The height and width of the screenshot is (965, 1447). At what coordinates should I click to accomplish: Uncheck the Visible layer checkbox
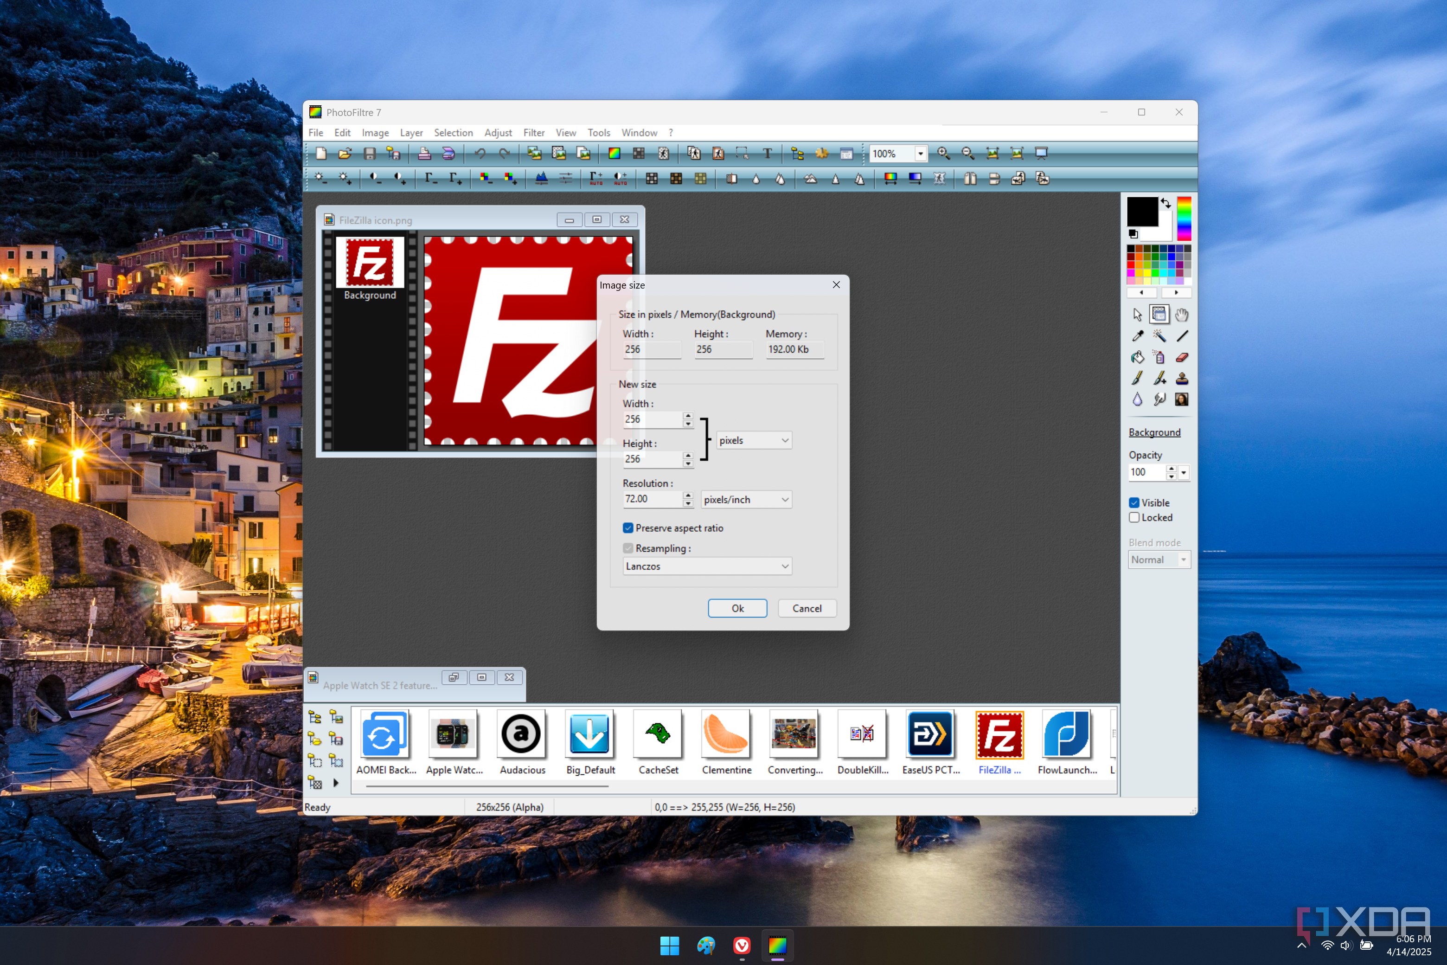1134,503
